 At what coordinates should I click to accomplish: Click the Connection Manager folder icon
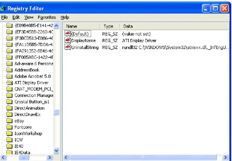pos(10,95)
